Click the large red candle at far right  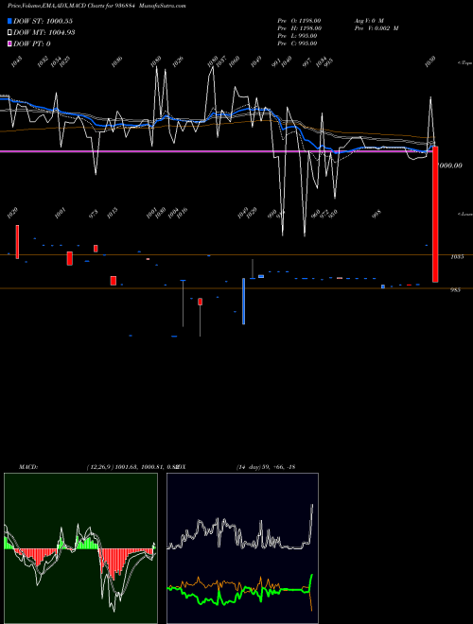[x=435, y=215]
